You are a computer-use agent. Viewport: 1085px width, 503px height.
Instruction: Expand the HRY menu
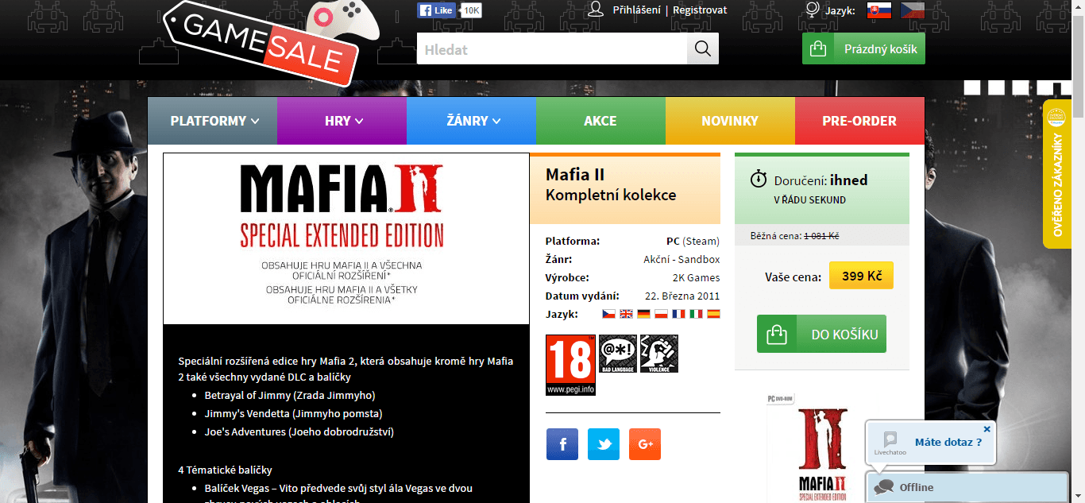click(x=342, y=121)
